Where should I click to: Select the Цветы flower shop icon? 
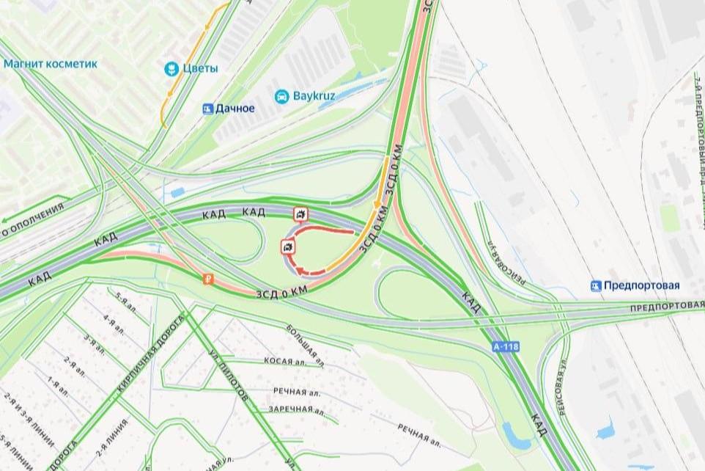[171, 68]
